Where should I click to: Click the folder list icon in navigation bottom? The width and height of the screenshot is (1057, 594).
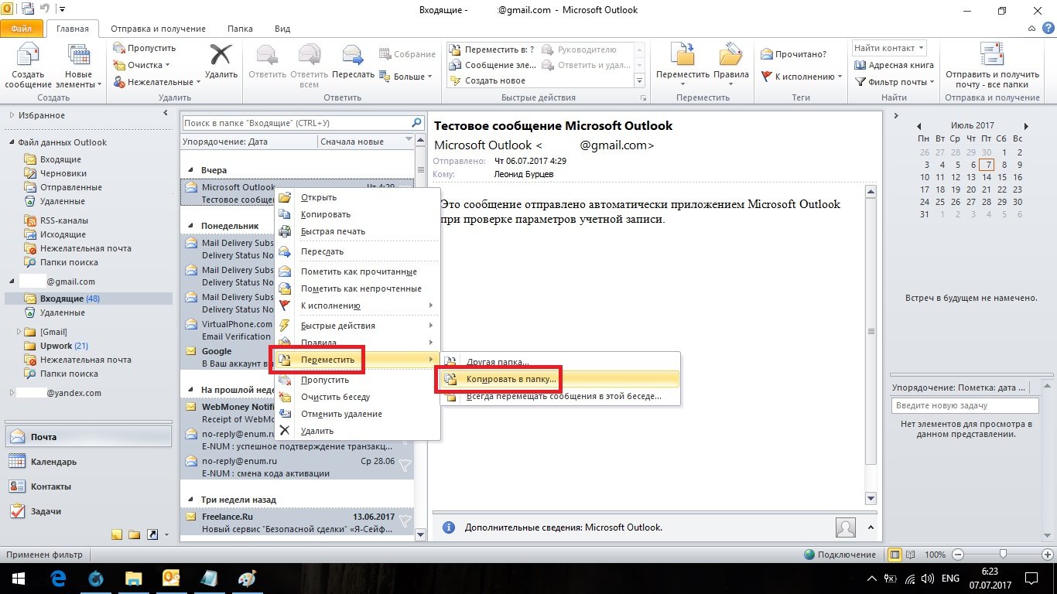[135, 534]
